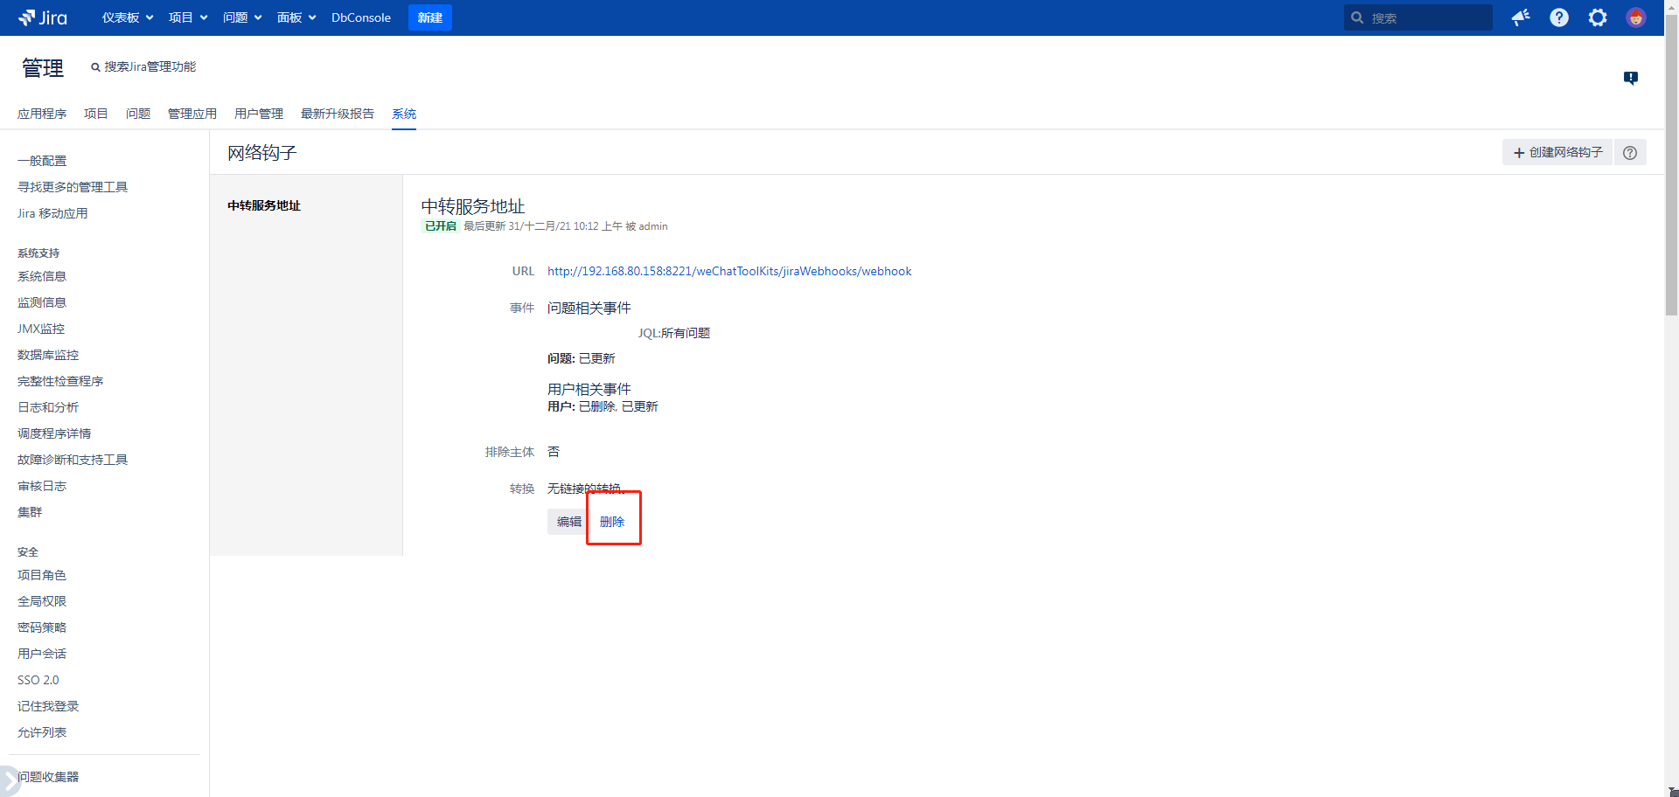Screen dimensions: 1679x797
Task: Expand the 仪表板 dropdown menu
Action: [128, 17]
